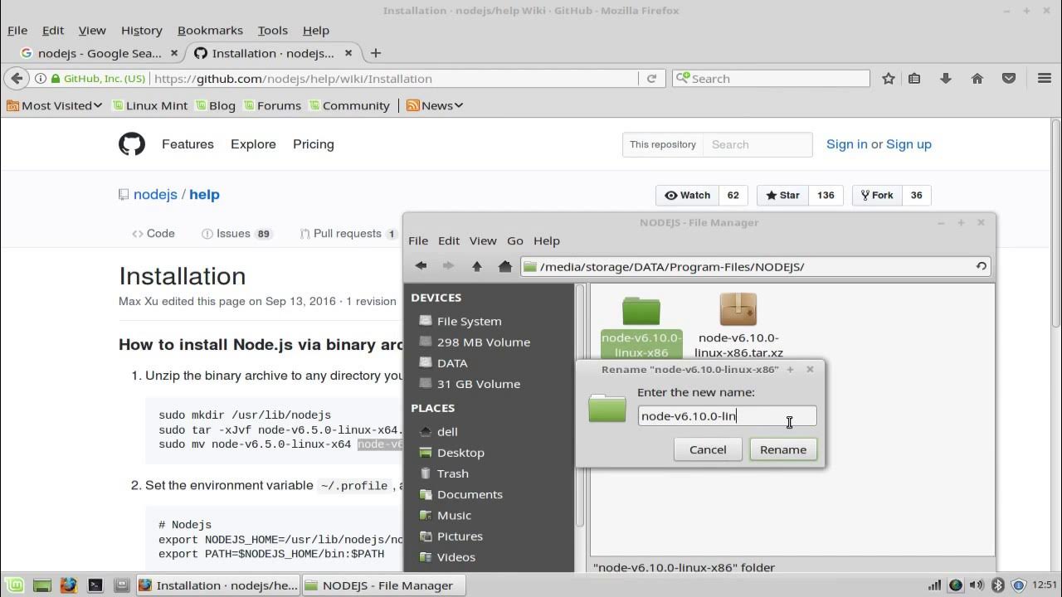Click File Manager home folder icon
This screenshot has width=1062, height=597.
click(504, 266)
